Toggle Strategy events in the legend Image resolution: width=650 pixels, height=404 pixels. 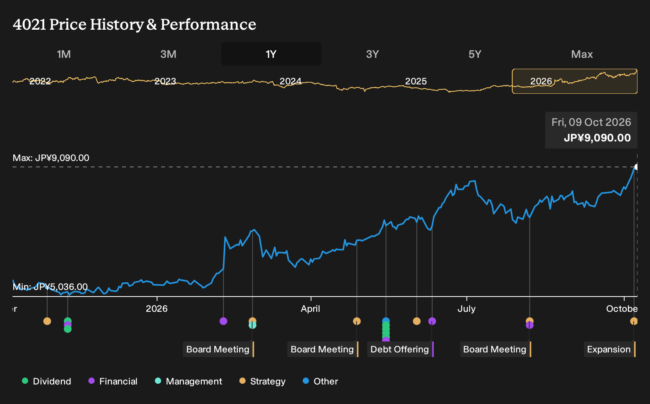pyautogui.click(x=262, y=381)
